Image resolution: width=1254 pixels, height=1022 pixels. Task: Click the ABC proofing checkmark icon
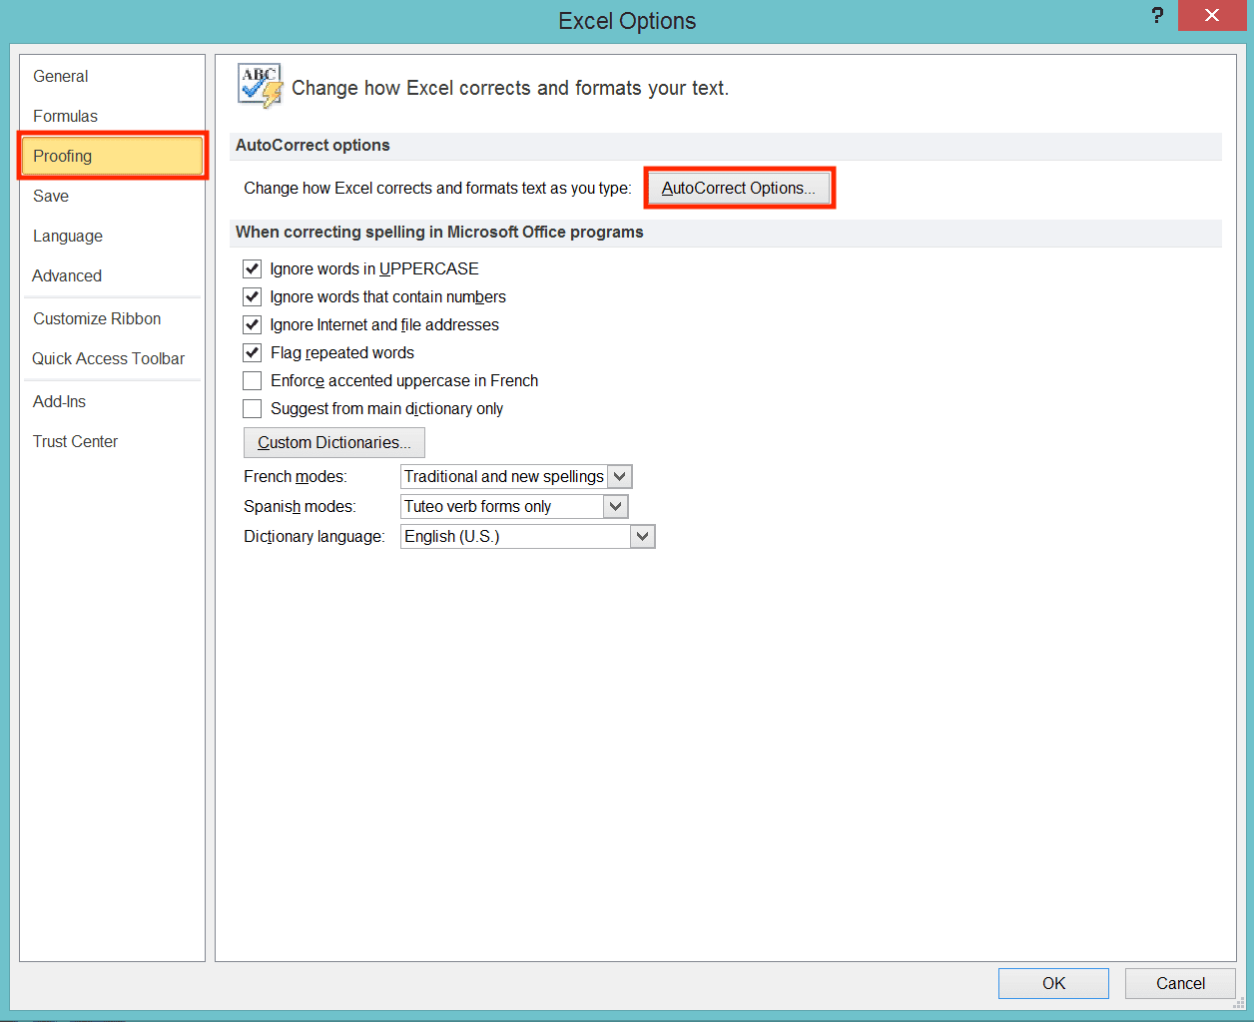261,86
